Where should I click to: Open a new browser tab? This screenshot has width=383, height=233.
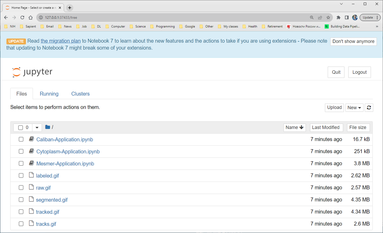(70, 8)
